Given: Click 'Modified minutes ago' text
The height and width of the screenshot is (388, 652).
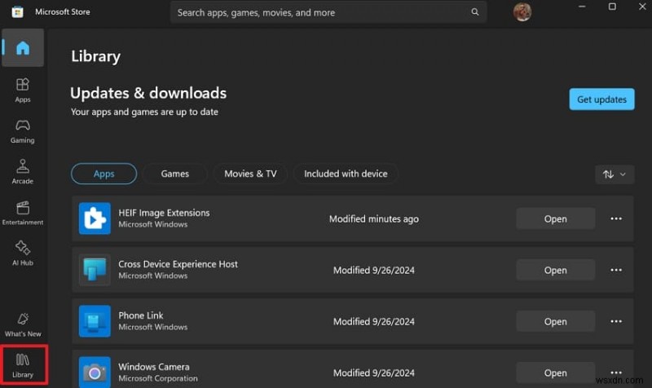Looking at the screenshot, I should pos(374,219).
